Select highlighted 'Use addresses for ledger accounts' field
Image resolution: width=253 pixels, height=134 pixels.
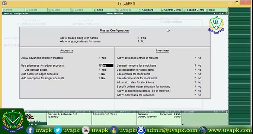point(107,66)
